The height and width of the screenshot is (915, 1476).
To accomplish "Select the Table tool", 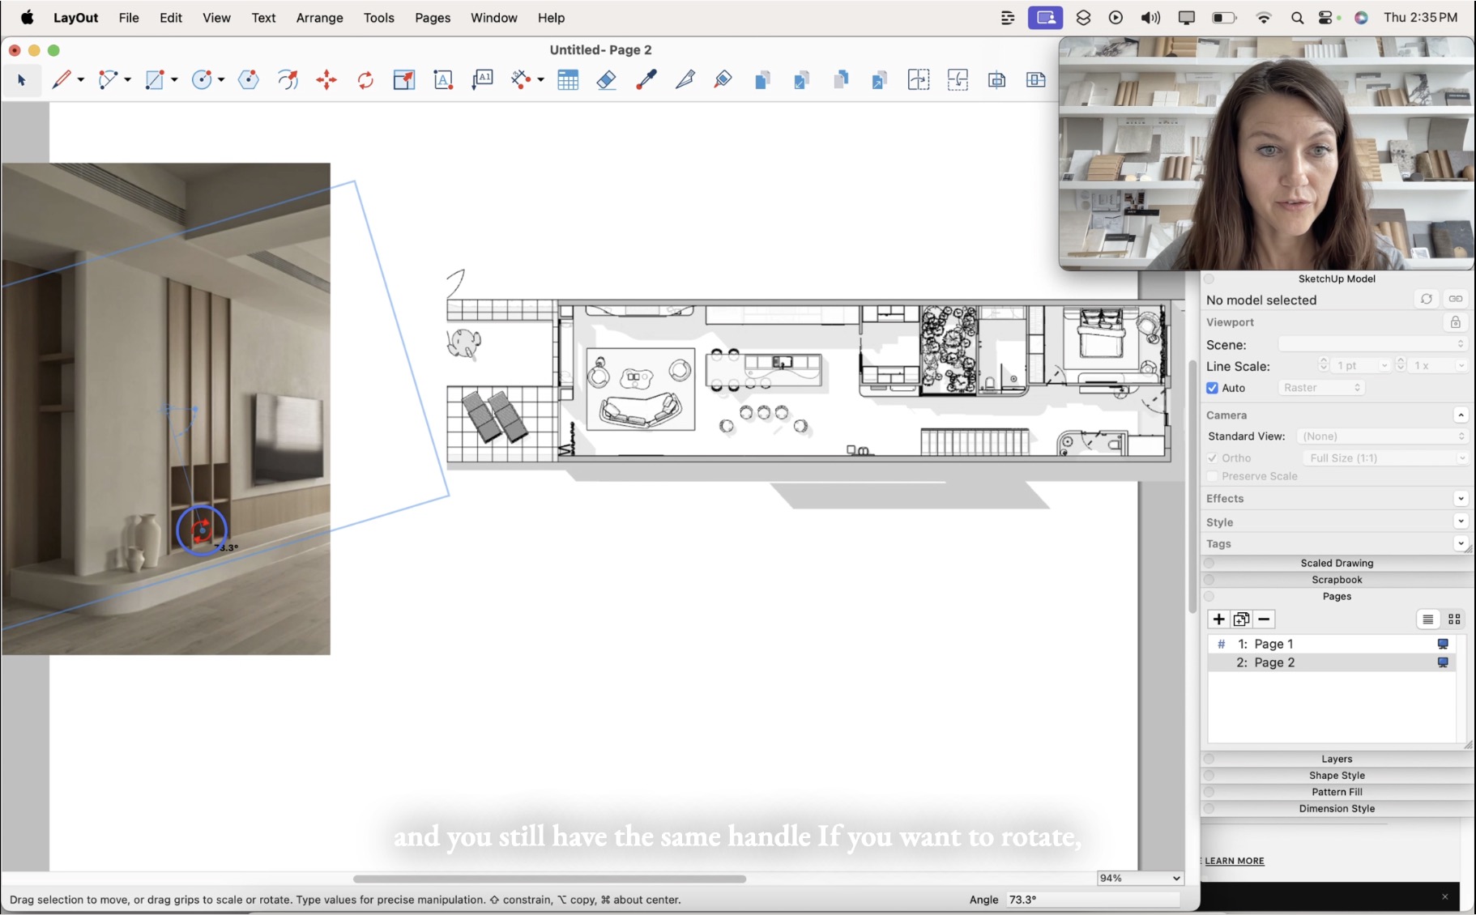I will 568,79.
